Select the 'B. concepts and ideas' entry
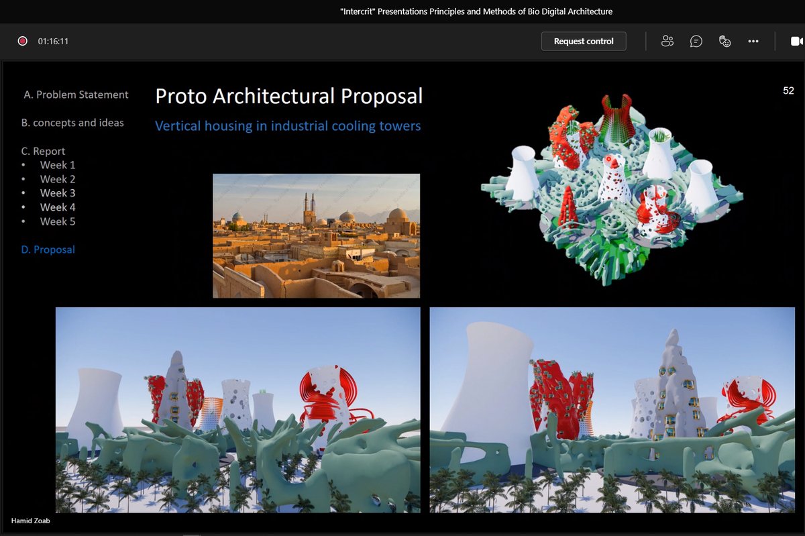 tap(72, 123)
